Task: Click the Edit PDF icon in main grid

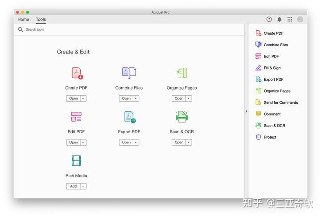Action: coord(76,117)
